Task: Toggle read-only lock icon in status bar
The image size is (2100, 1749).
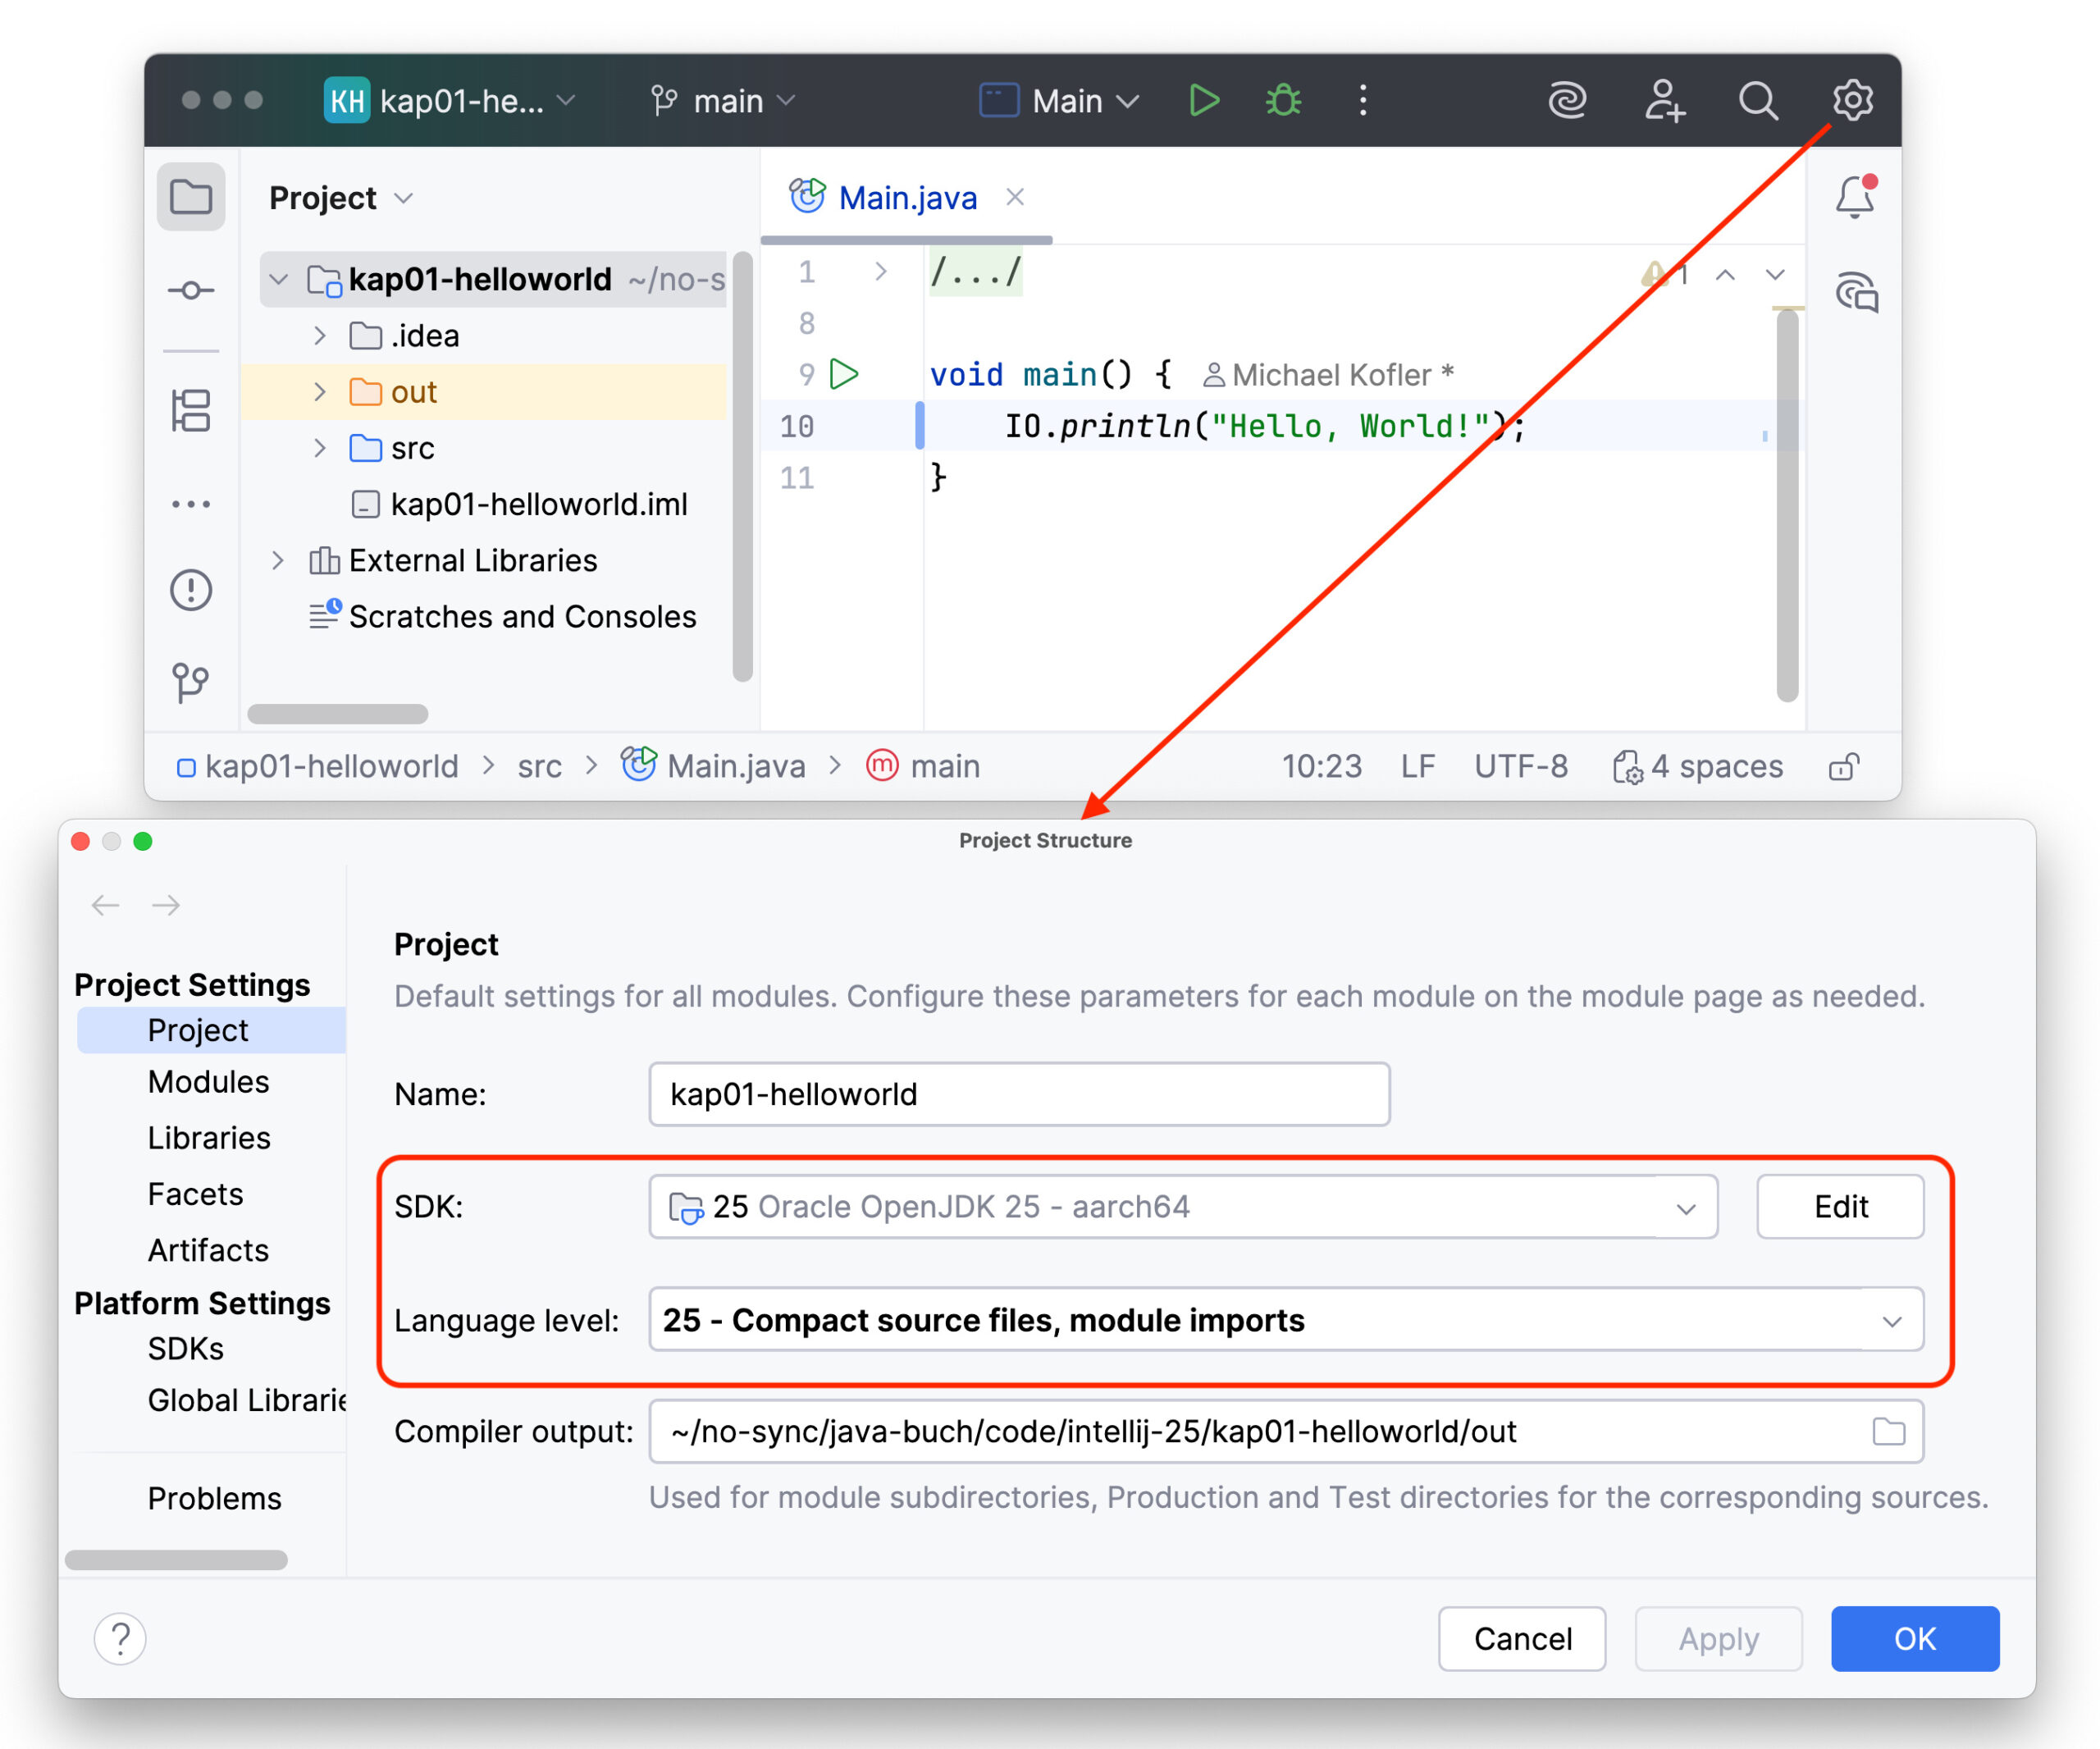Action: [x=1844, y=767]
